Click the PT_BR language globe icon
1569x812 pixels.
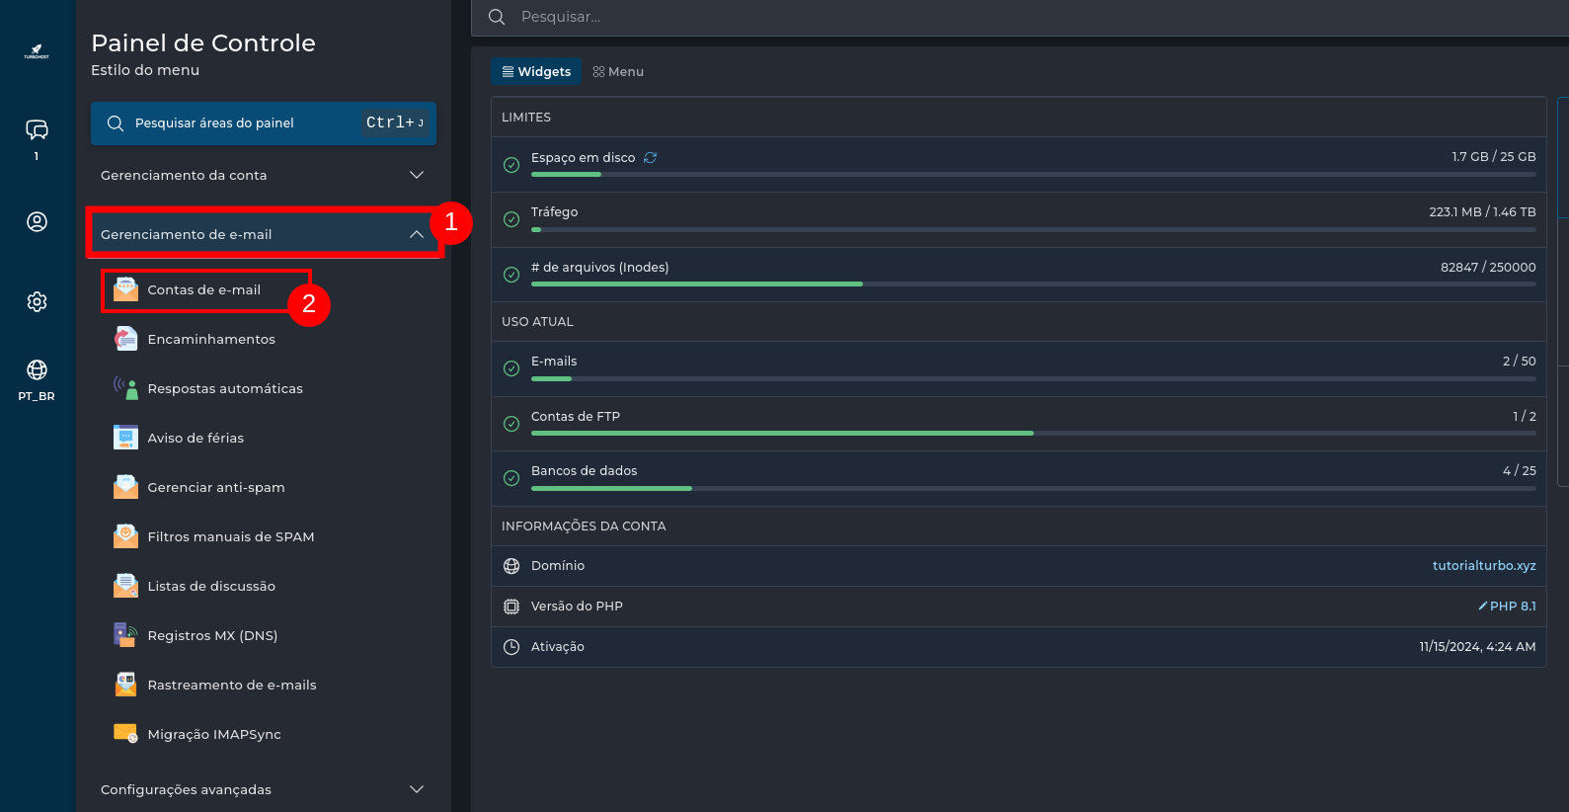[x=37, y=370]
